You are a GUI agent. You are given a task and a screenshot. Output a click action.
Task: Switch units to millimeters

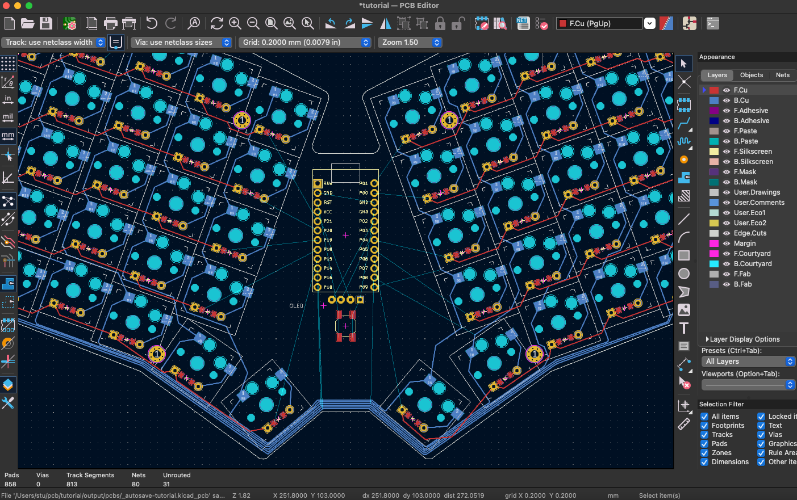(x=7, y=136)
